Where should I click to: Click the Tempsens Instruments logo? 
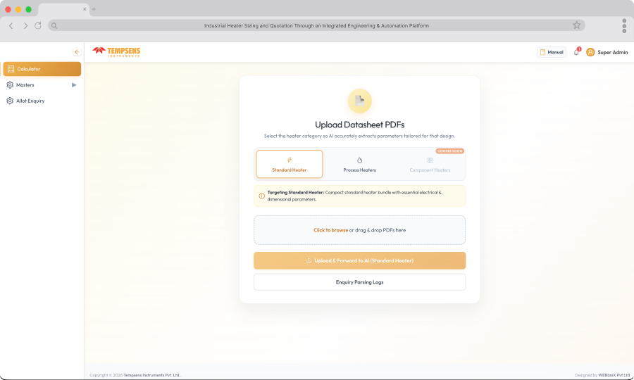point(116,51)
